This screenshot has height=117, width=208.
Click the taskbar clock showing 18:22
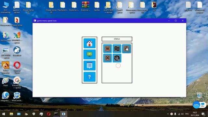pyautogui.click(x=195, y=114)
